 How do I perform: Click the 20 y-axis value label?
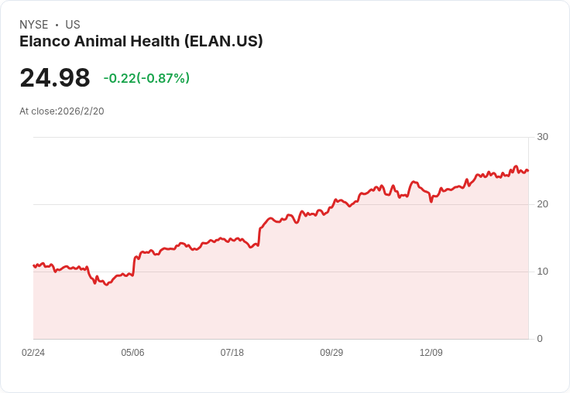point(542,204)
